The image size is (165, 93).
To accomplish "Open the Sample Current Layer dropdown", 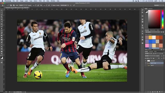I will click(65, 5).
